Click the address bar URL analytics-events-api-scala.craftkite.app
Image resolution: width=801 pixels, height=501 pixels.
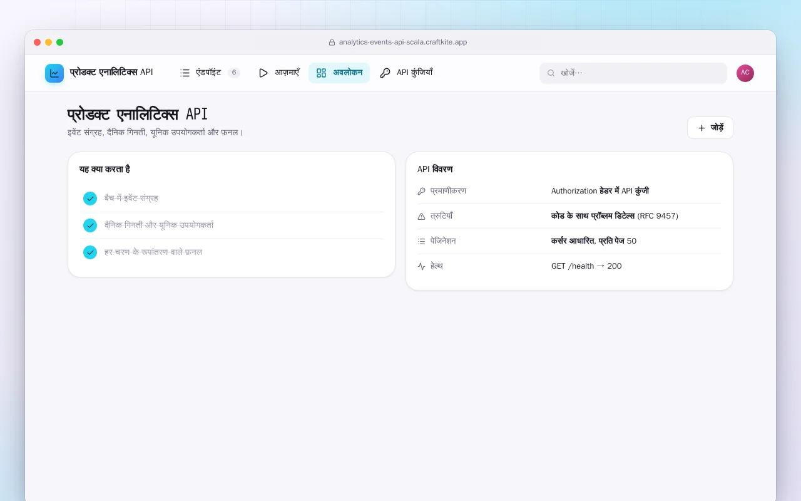click(x=403, y=43)
